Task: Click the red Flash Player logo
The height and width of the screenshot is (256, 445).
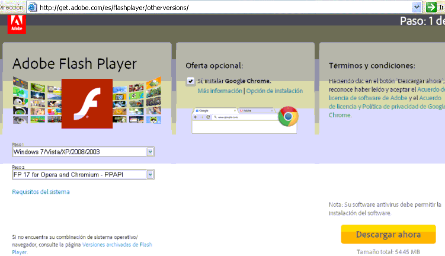Action: click(87, 104)
